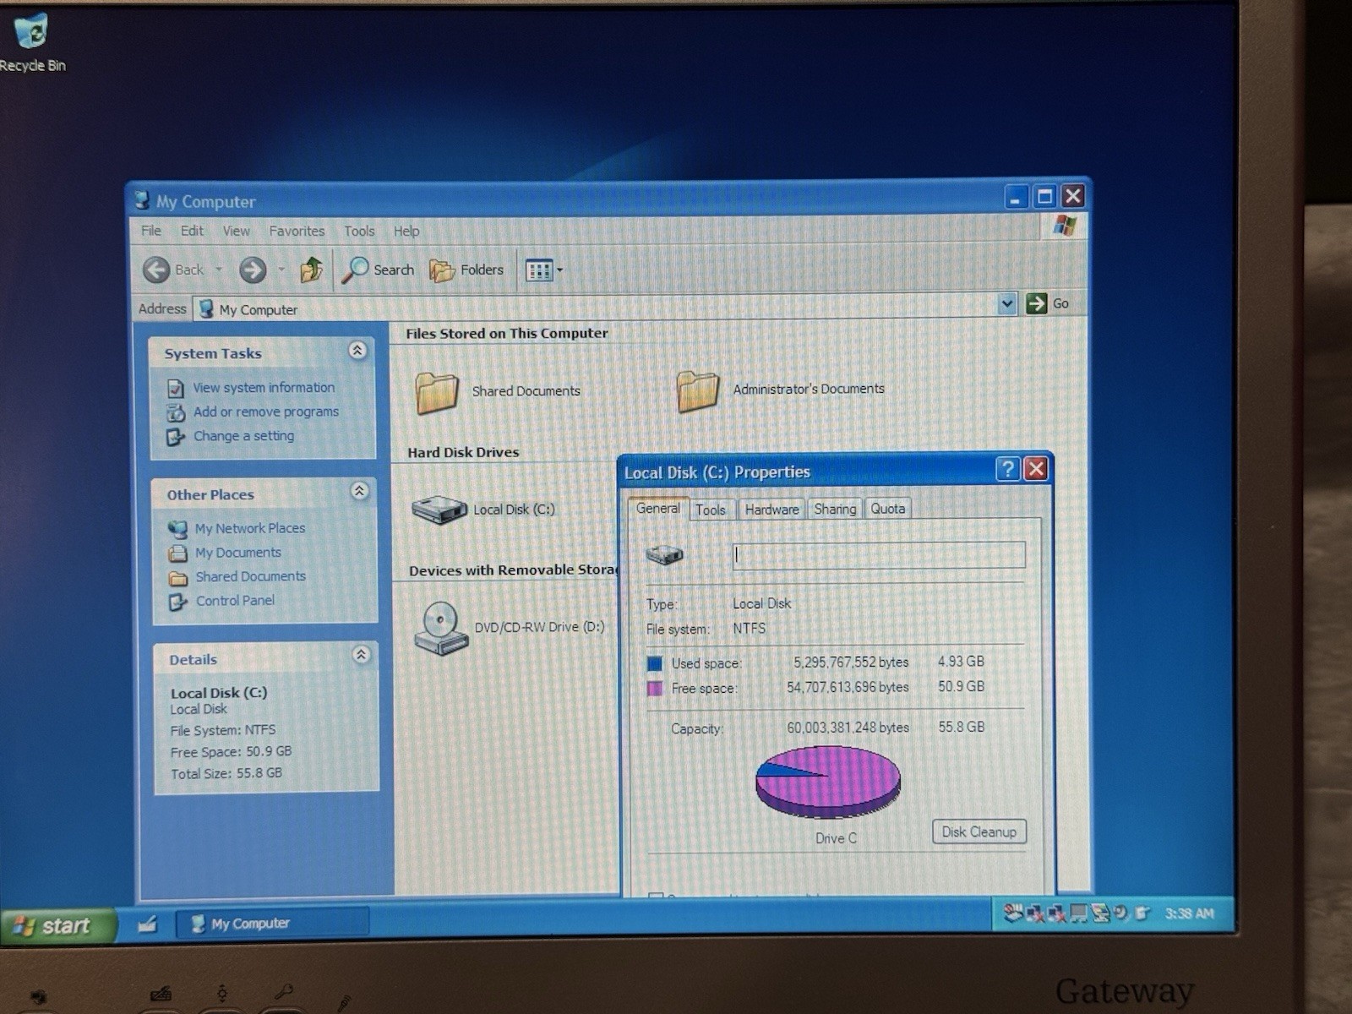Click the Go green arrow icon
The image size is (1352, 1014).
1036,303
